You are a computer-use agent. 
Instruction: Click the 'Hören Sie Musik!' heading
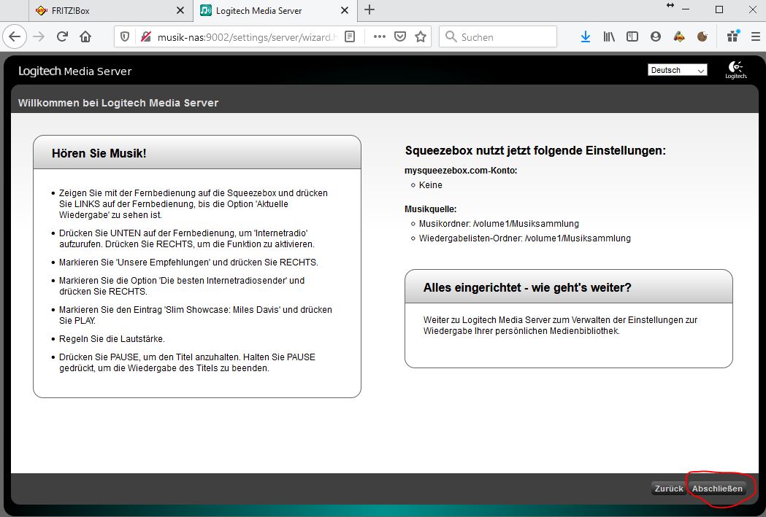point(99,154)
